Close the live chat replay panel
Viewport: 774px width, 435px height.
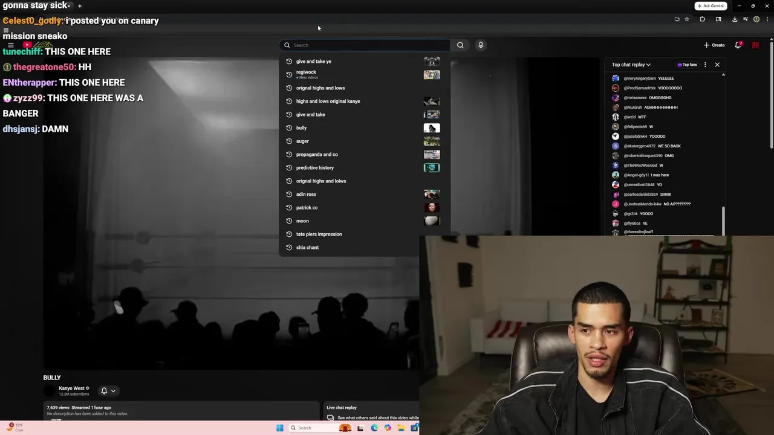717,65
